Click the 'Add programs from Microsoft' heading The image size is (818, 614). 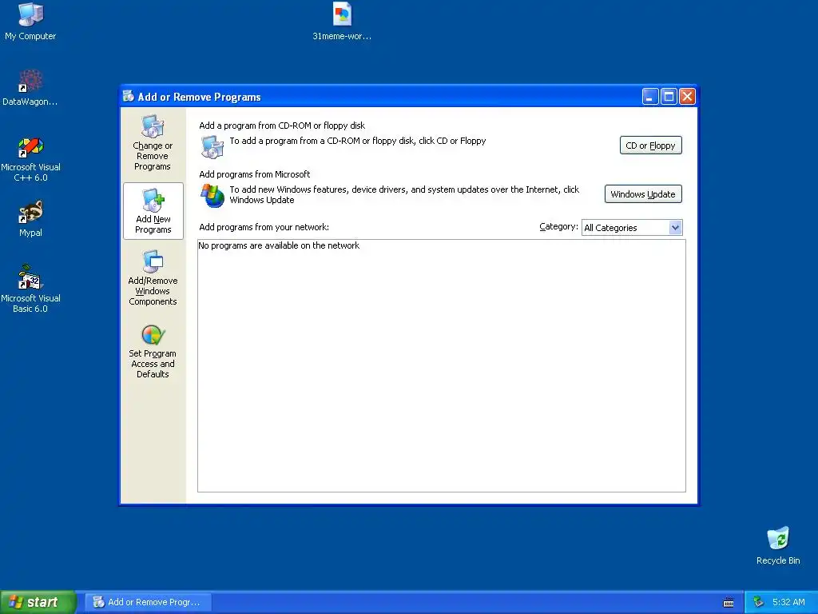255,174
